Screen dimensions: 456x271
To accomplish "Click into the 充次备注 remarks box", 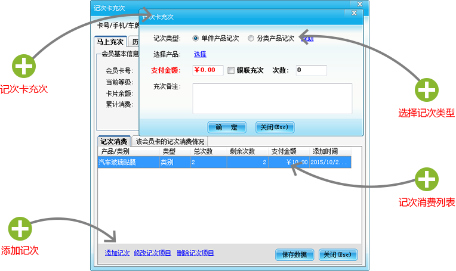I will (272, 99).
